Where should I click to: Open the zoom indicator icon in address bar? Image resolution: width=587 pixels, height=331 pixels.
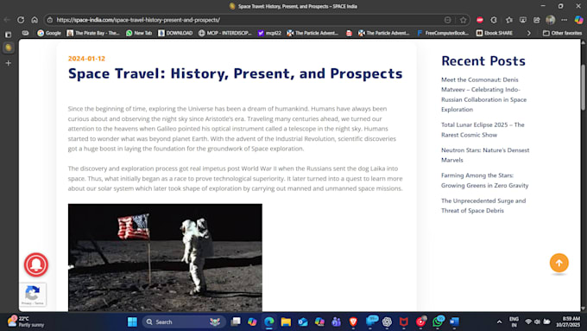click(448, 20)
